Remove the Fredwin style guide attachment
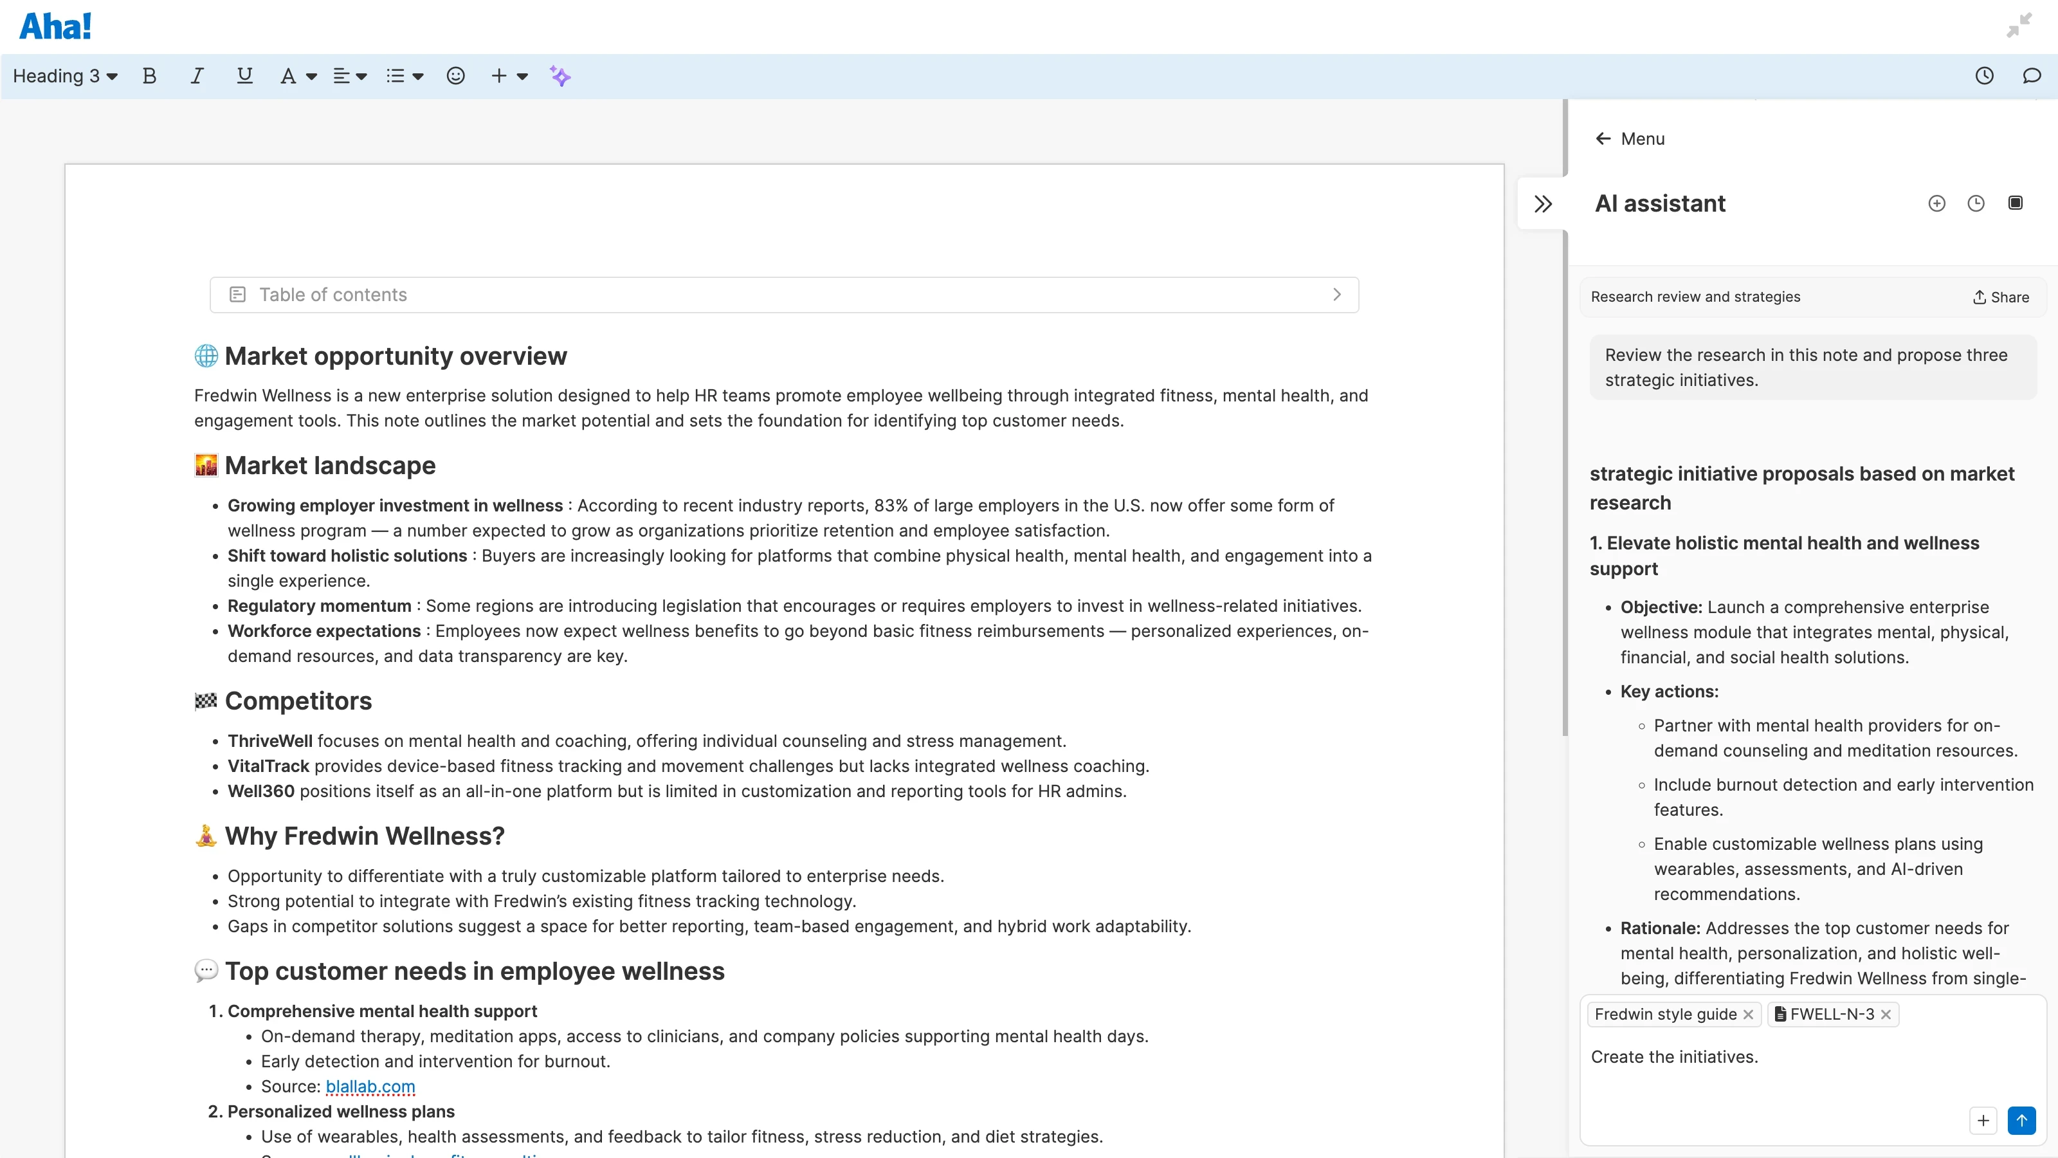Screen dimensions: 2058x1158 pos(1747,1014)
